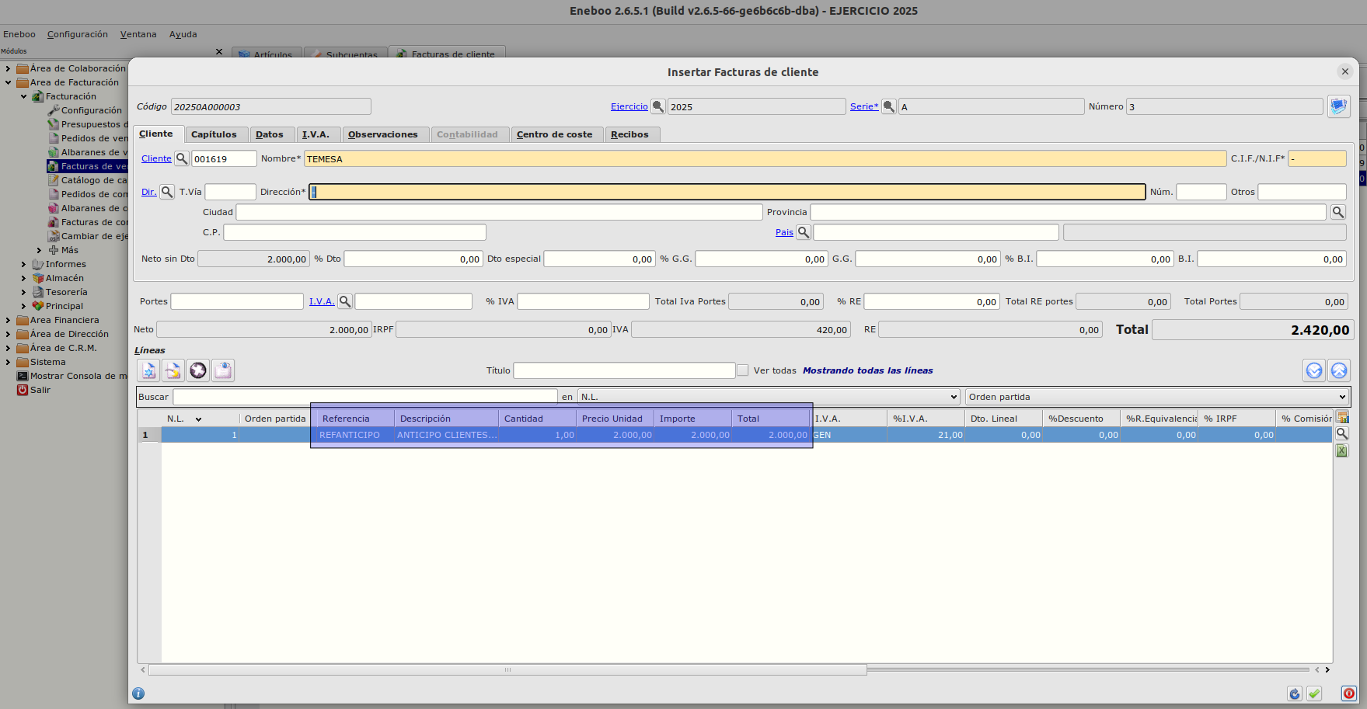1367x709 pixels.
Task: Click the magnifier icon next to Dir.
Action: point(167,192)
